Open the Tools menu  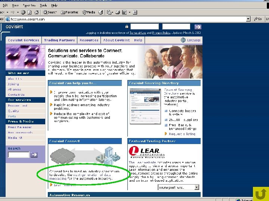click(x=43, y=5)
